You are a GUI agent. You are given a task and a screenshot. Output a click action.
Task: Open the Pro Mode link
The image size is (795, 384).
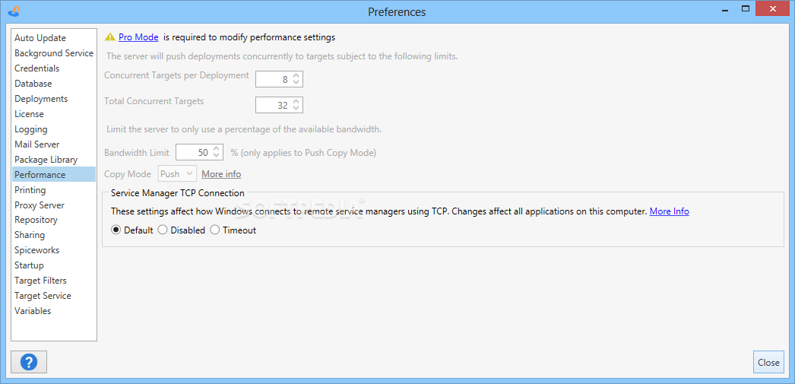(x=138, y=37)
